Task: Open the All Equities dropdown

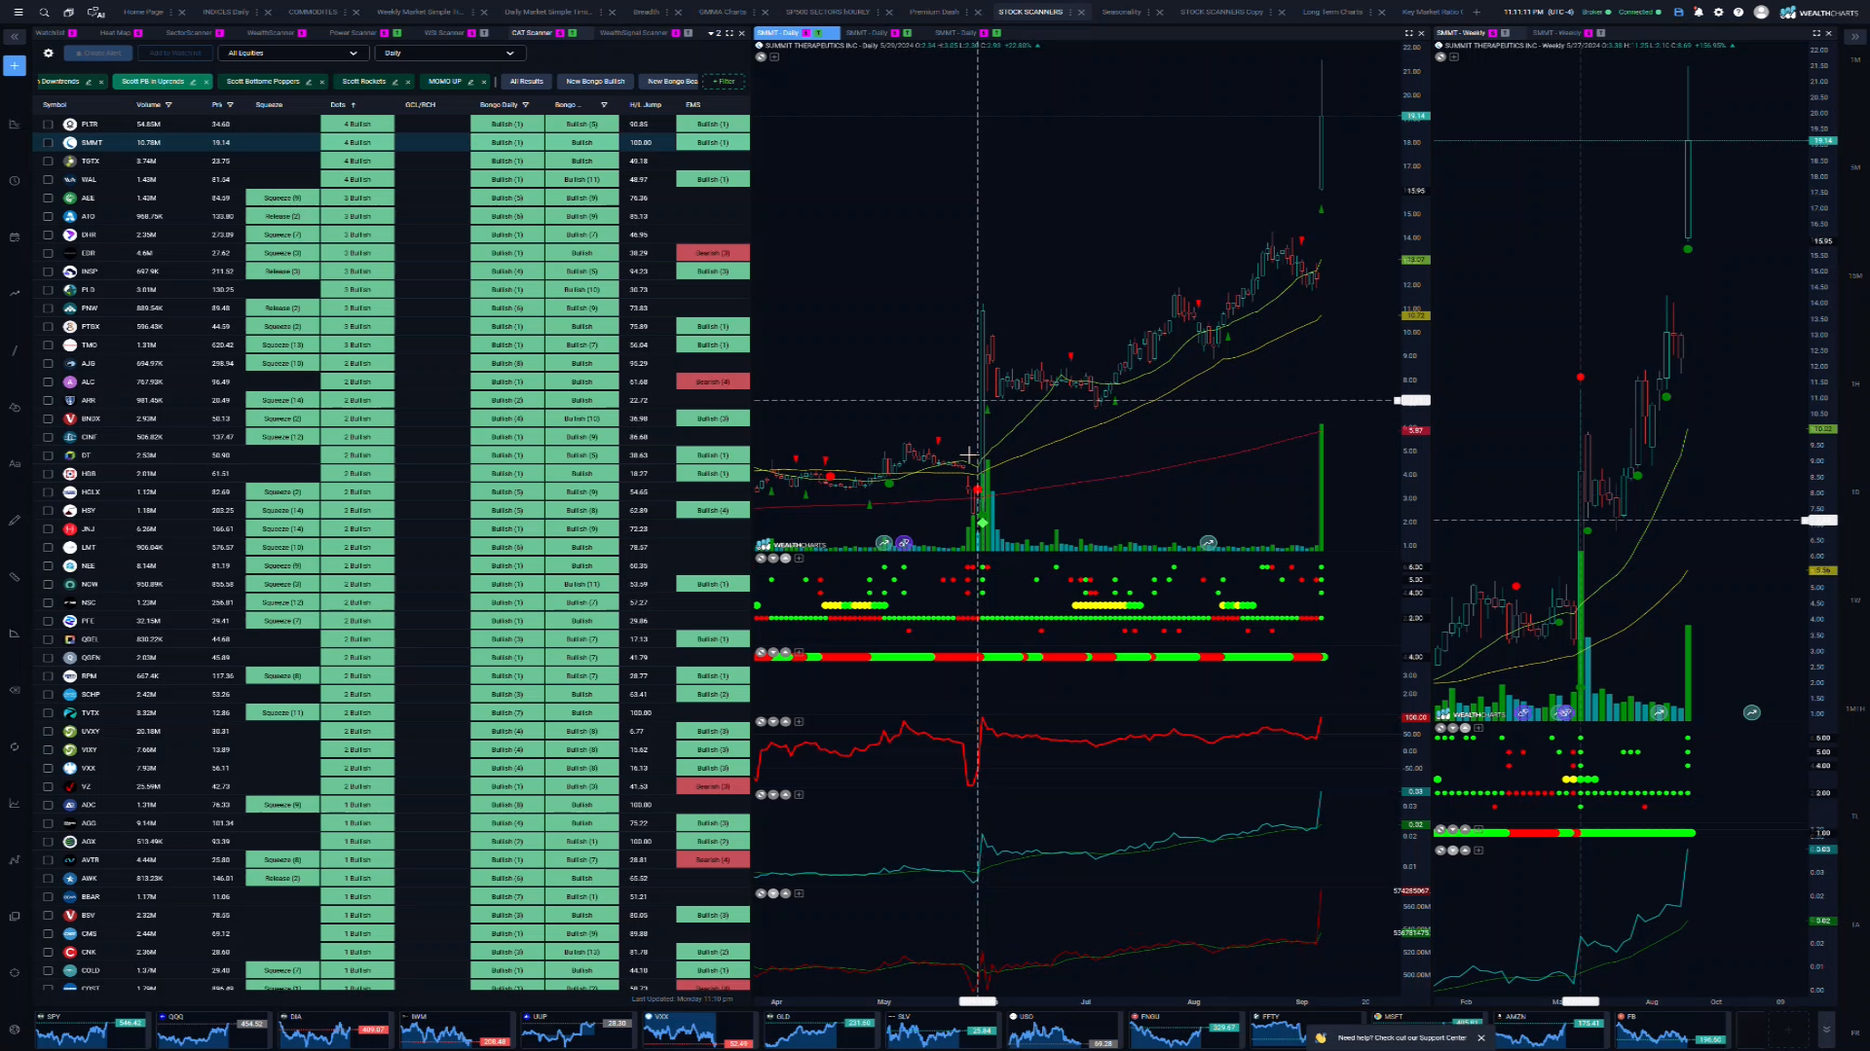Action: click(x=292, y=54)
